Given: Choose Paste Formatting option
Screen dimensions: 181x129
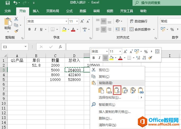Looking at the screenshot, I should [133, 90].
